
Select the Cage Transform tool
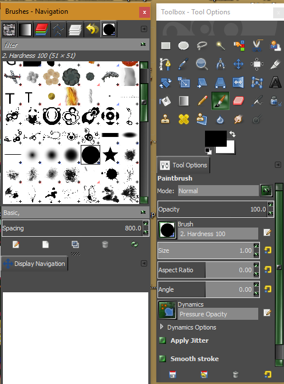coord(257,83)
